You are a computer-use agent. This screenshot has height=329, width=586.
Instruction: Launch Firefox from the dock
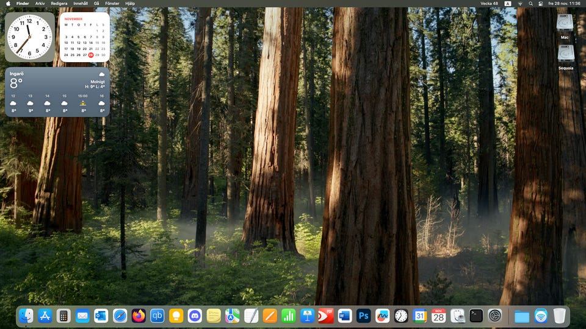tap(139, 316)
